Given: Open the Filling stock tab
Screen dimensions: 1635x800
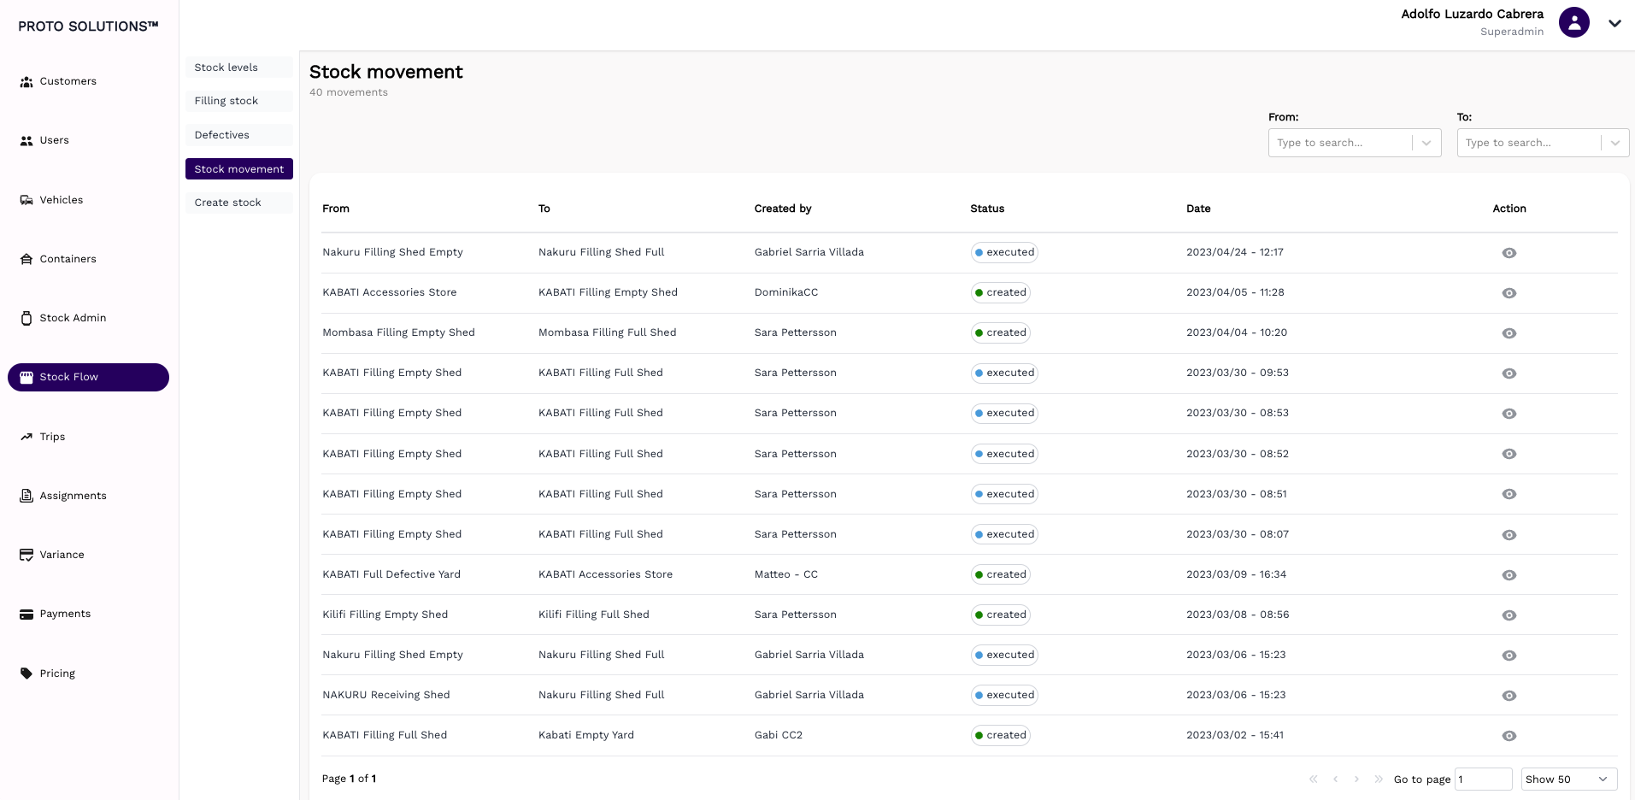Looking at the screenshot, I should click(x=239, y=101).
